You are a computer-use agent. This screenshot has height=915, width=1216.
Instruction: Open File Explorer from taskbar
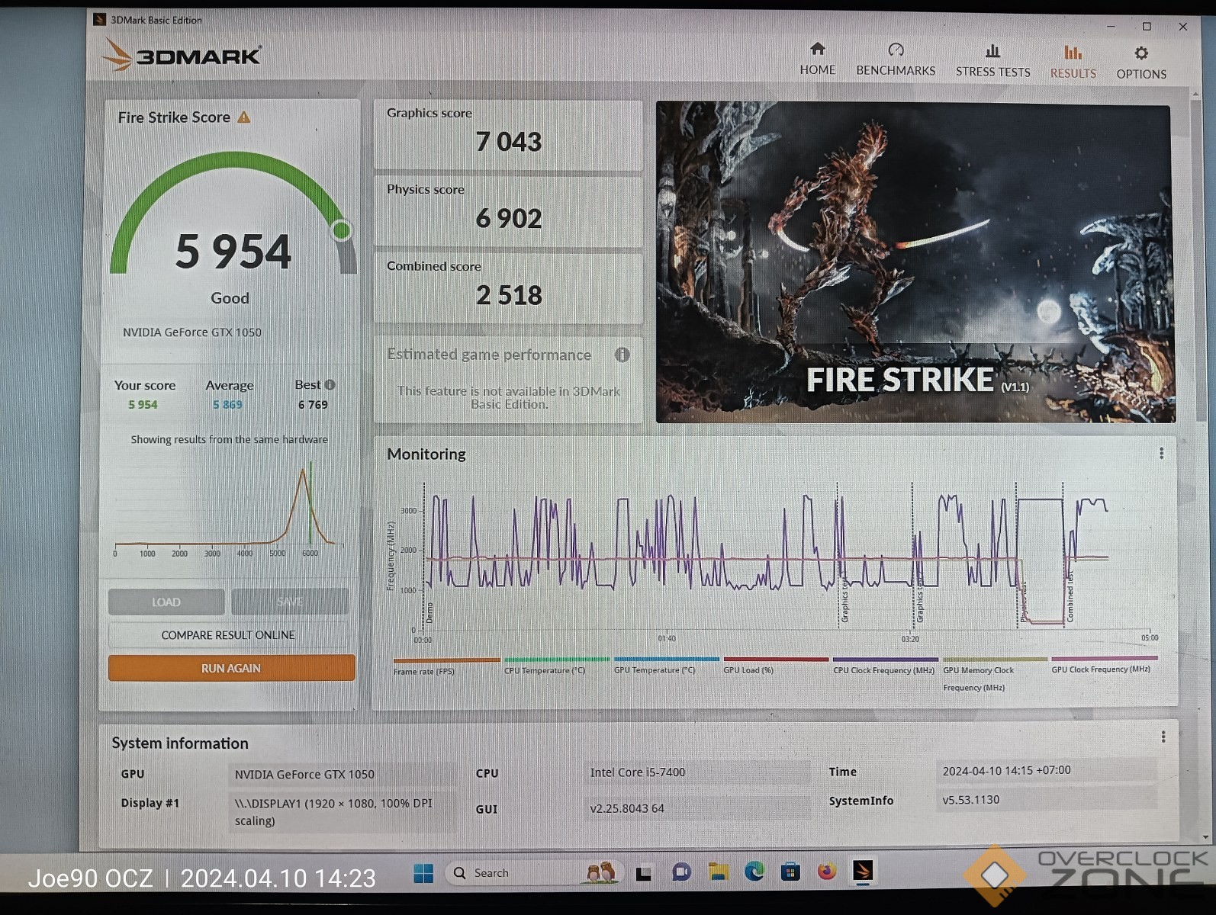click(x=718, y=872)
